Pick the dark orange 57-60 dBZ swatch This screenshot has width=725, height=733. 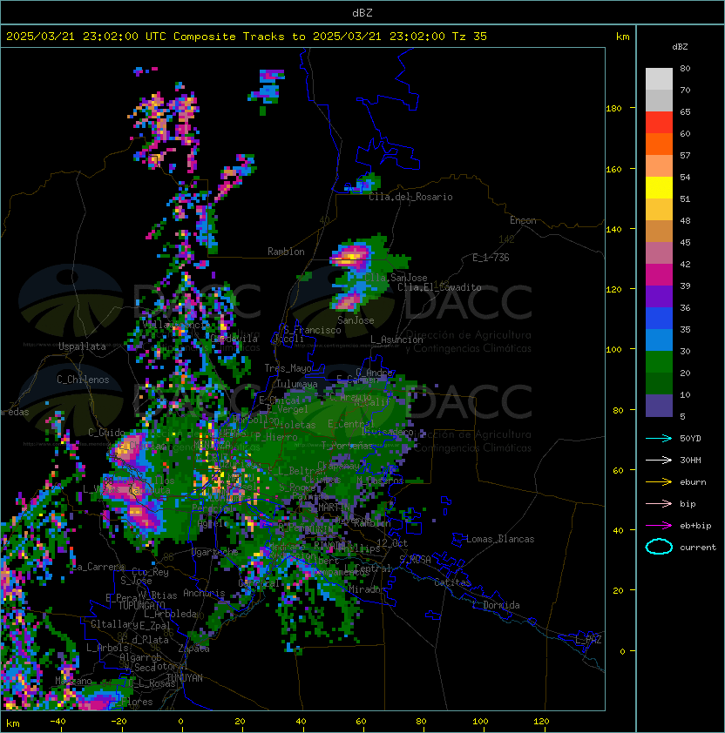(659, 145)
